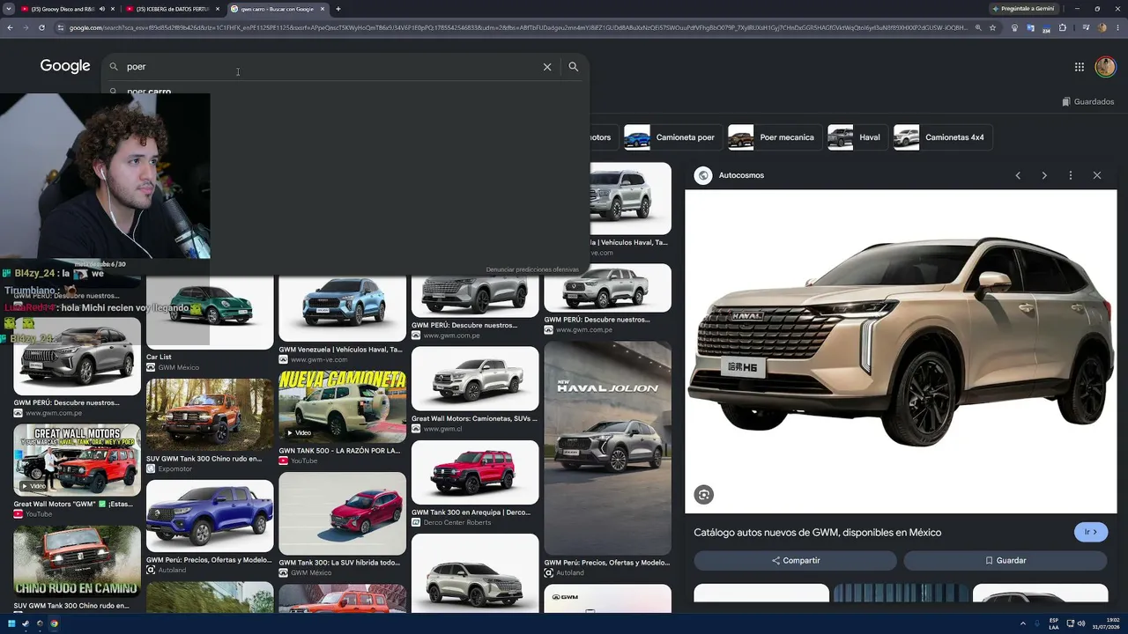Image resolution: width=1128 pixels, height=634 pixels.
Task: Reload the current page
Action: [x=41, y=27]
